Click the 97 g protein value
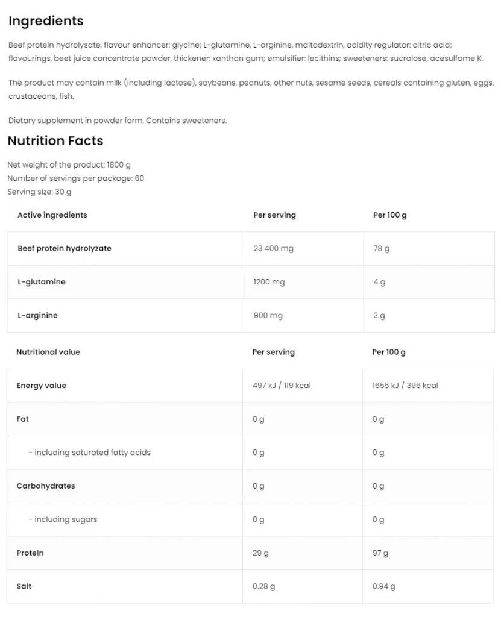The height and width of the screenshot is (617, 501). click(x=380, y=553)
